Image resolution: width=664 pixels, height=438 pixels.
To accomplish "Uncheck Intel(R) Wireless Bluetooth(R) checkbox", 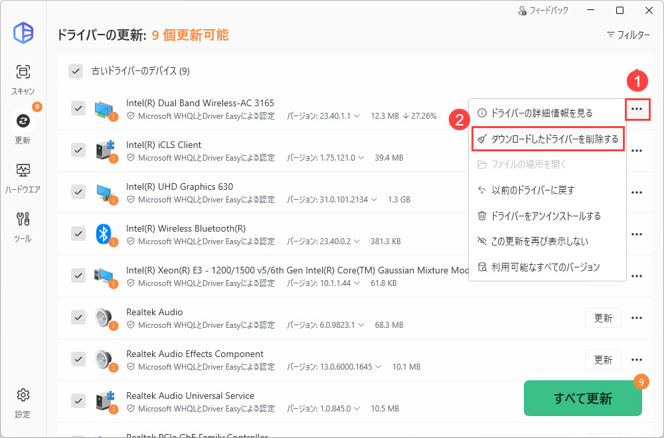I will tap(78, 234).
